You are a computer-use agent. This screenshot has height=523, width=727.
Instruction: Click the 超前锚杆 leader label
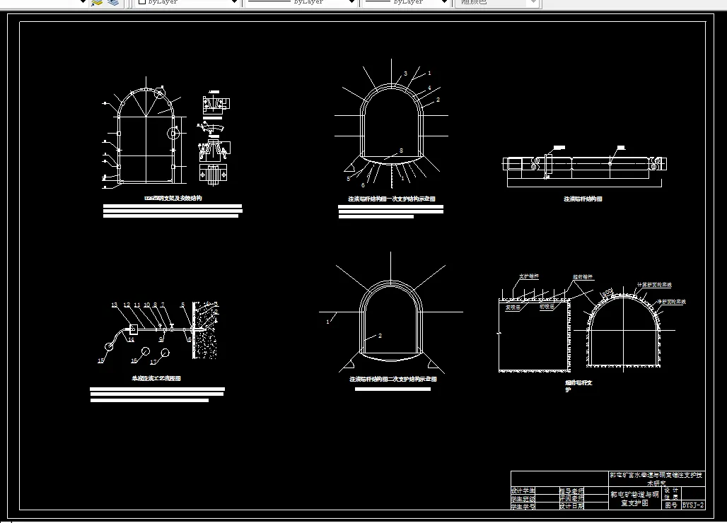point(582,276)
